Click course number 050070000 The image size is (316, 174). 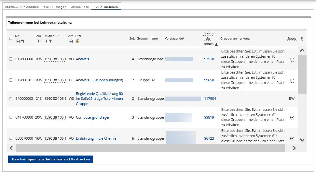click(x=24, y=138)
